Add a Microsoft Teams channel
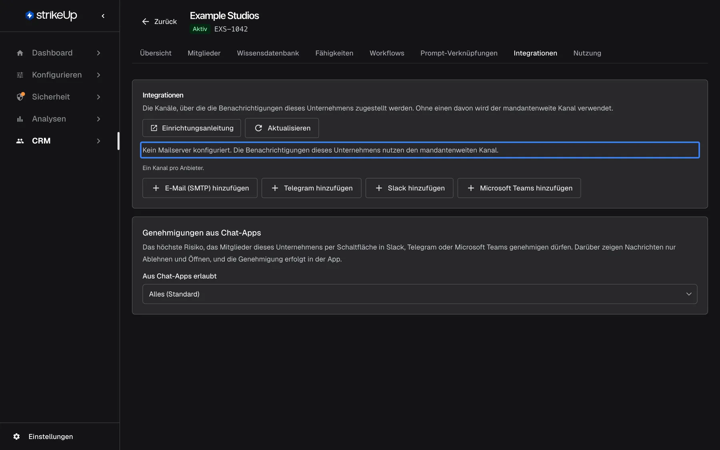This screenshot has height=450, width=720. 519,188
